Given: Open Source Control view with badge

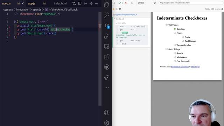Looking at the screenshot, I should (x=107, y=26).
